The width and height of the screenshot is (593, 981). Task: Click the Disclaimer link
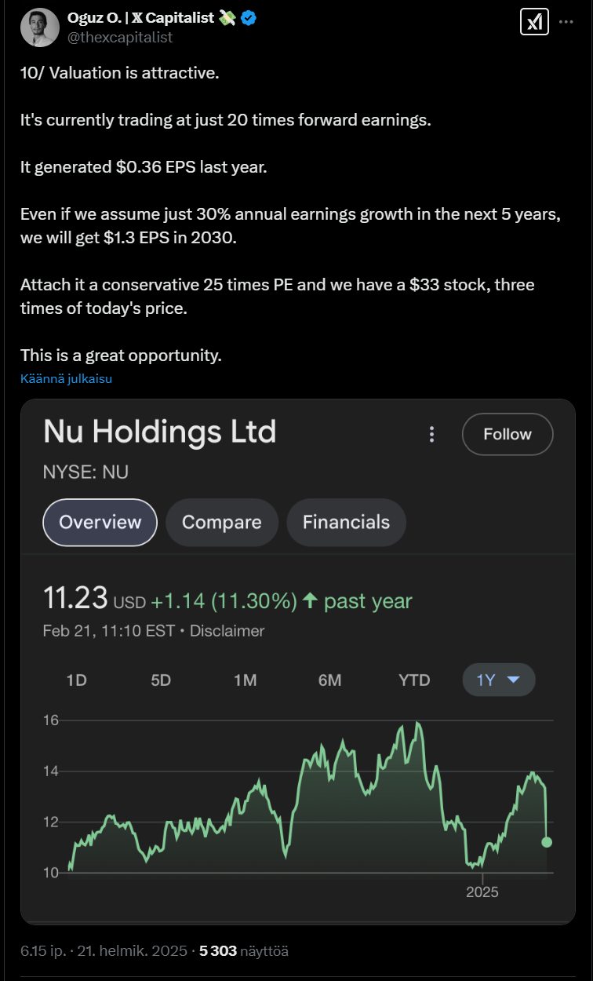coord(227,631)
